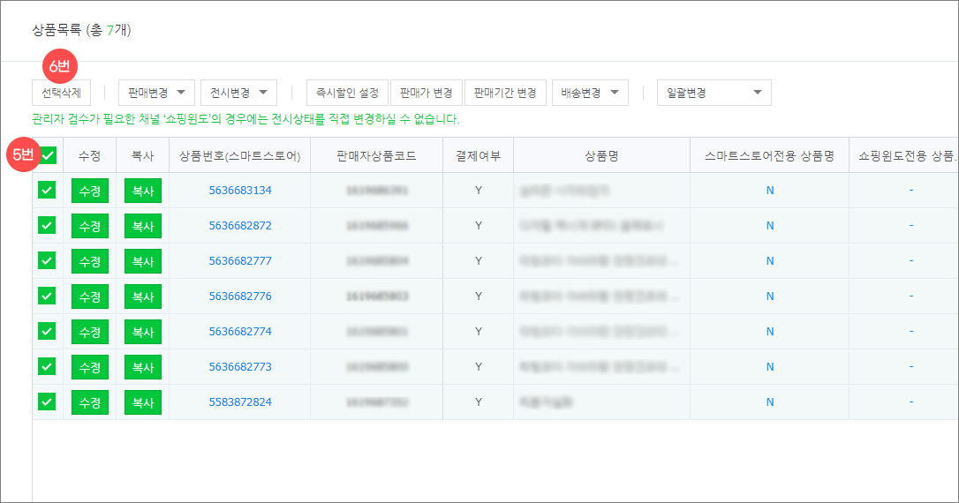Image resolution: width=959 pixels, height=503 pixels.
Task: Open product number link 5583872824
Action: (x=240, y=402)
